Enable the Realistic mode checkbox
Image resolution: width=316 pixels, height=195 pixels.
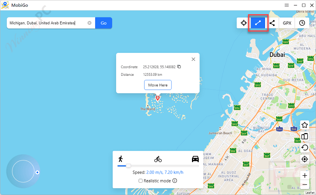click(x=141, y=181)
